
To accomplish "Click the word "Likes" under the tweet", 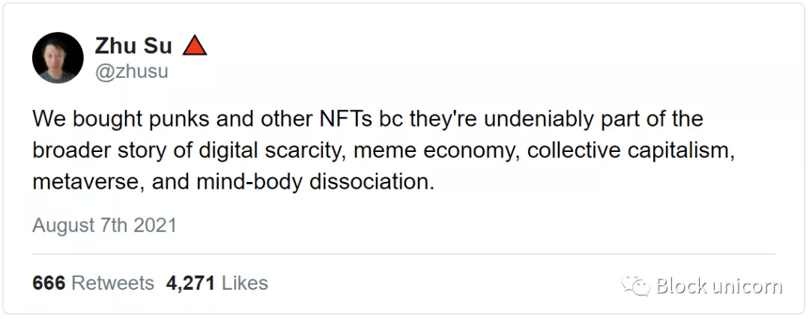I will (x=245, y=283).
